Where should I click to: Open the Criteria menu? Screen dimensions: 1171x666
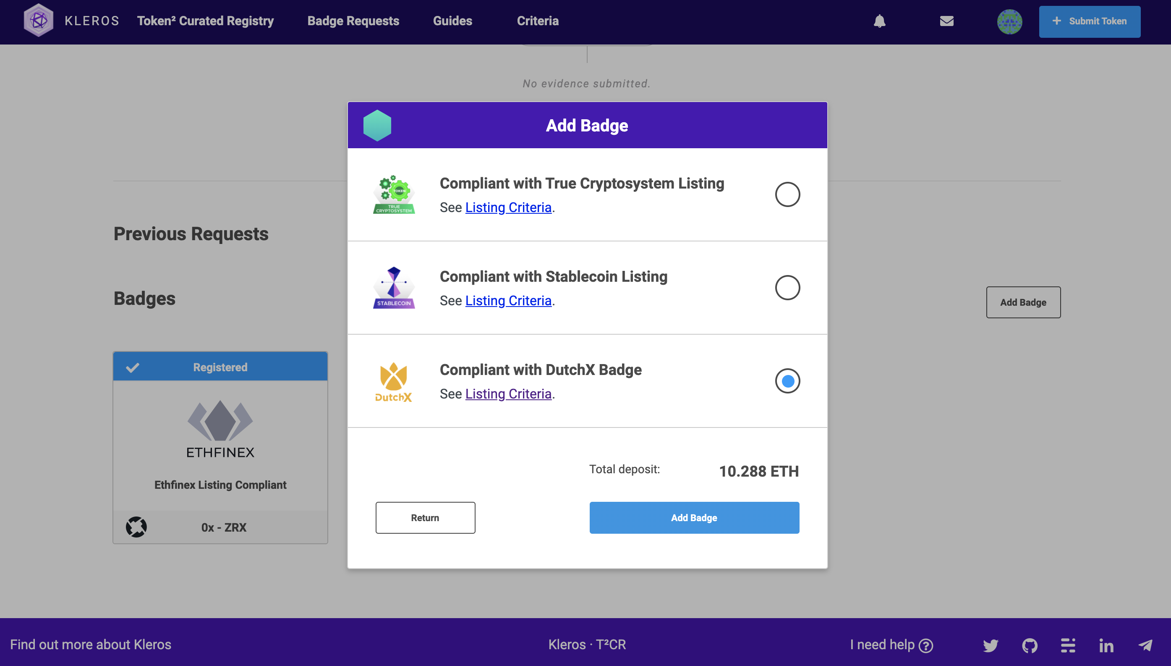pyautogui.click(x=538, y=21)
